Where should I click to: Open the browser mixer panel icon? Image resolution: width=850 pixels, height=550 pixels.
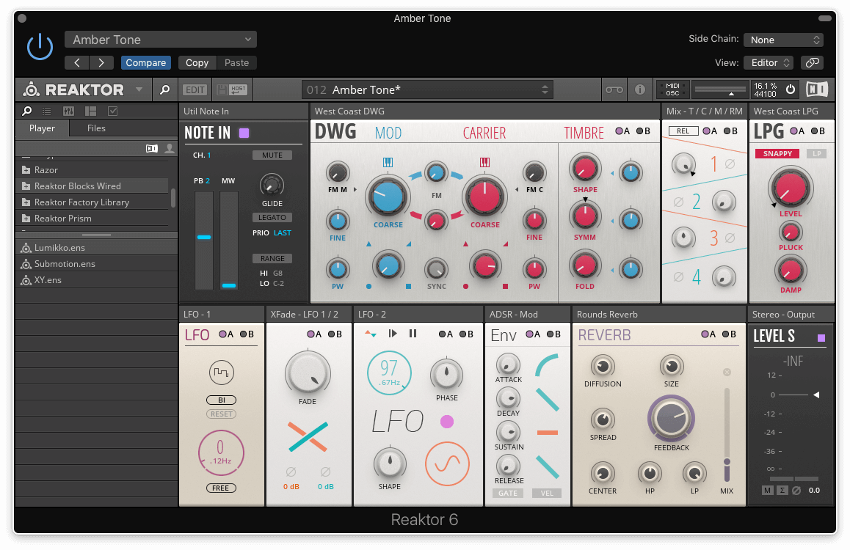click(68, 111)
